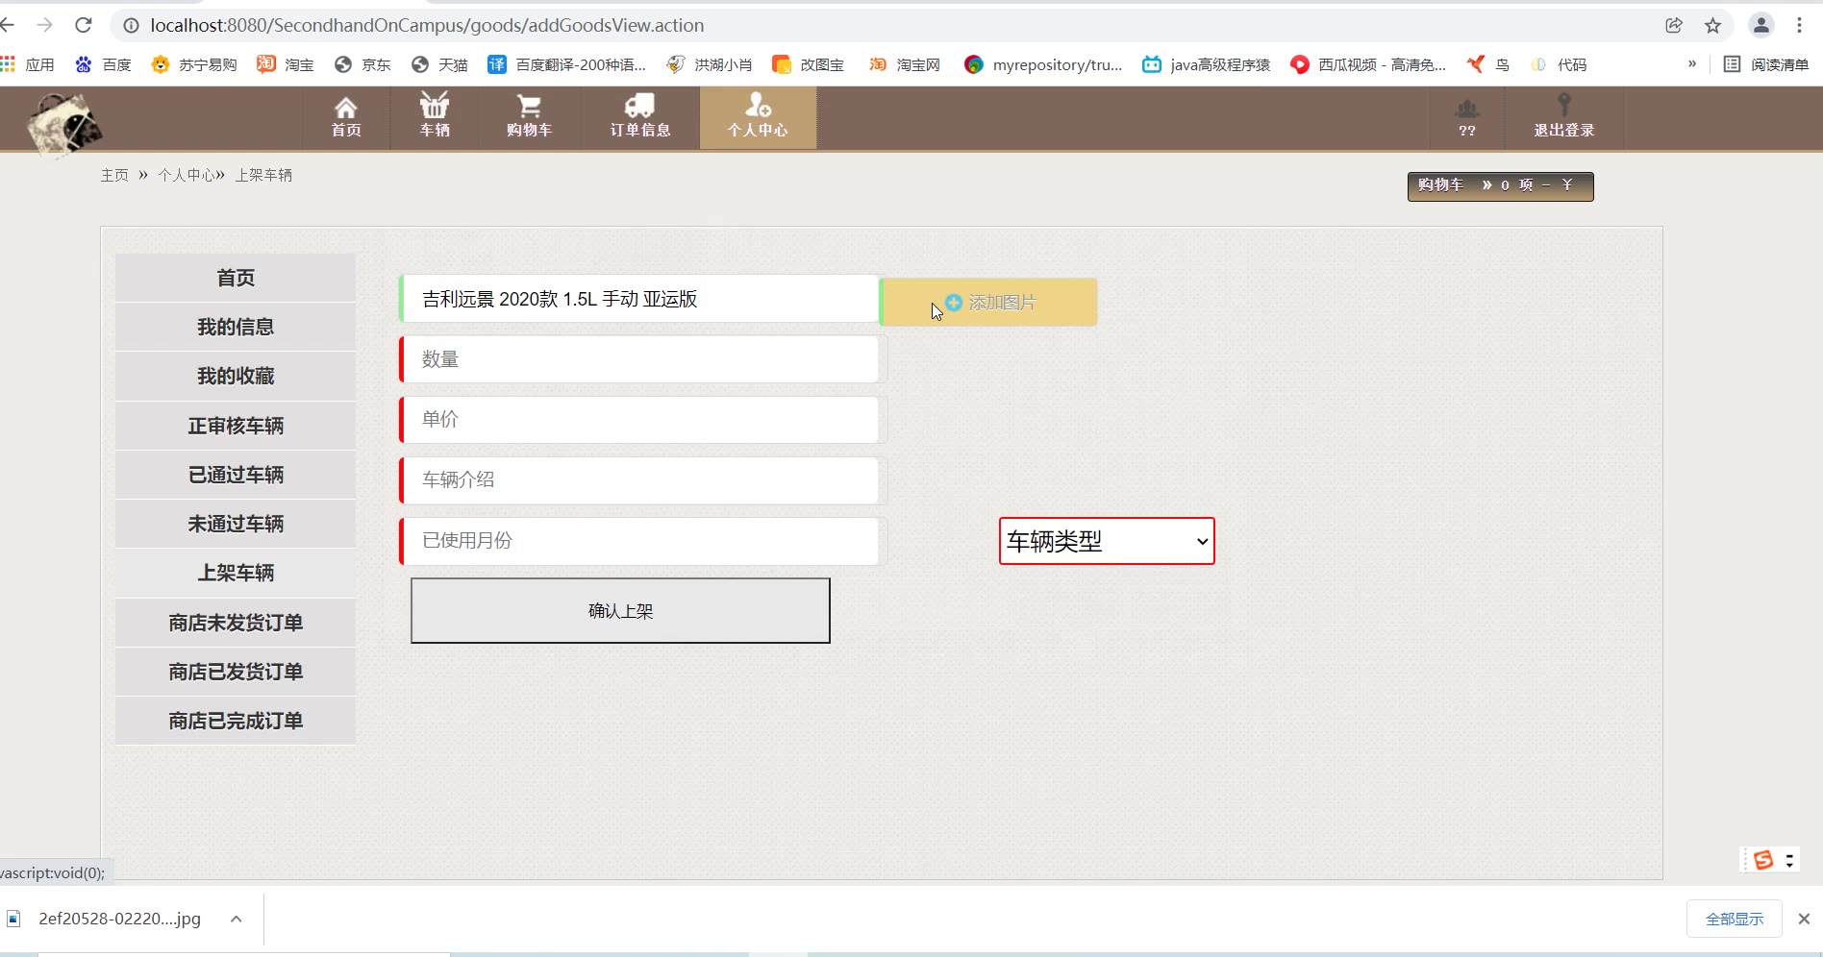Click the 单价 input field
Image resolution: width=1823 pixels, height=957 pixels.
(x=639, y=420)
